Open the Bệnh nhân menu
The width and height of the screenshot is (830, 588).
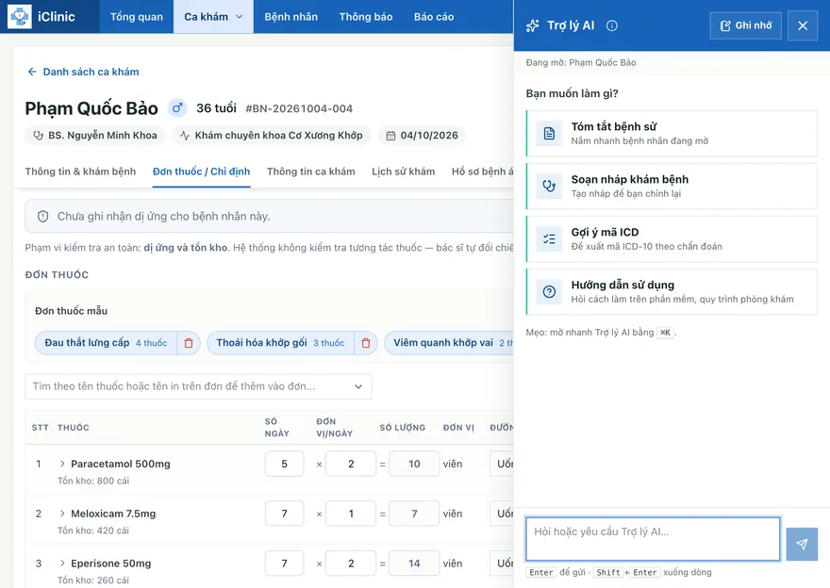291,17
